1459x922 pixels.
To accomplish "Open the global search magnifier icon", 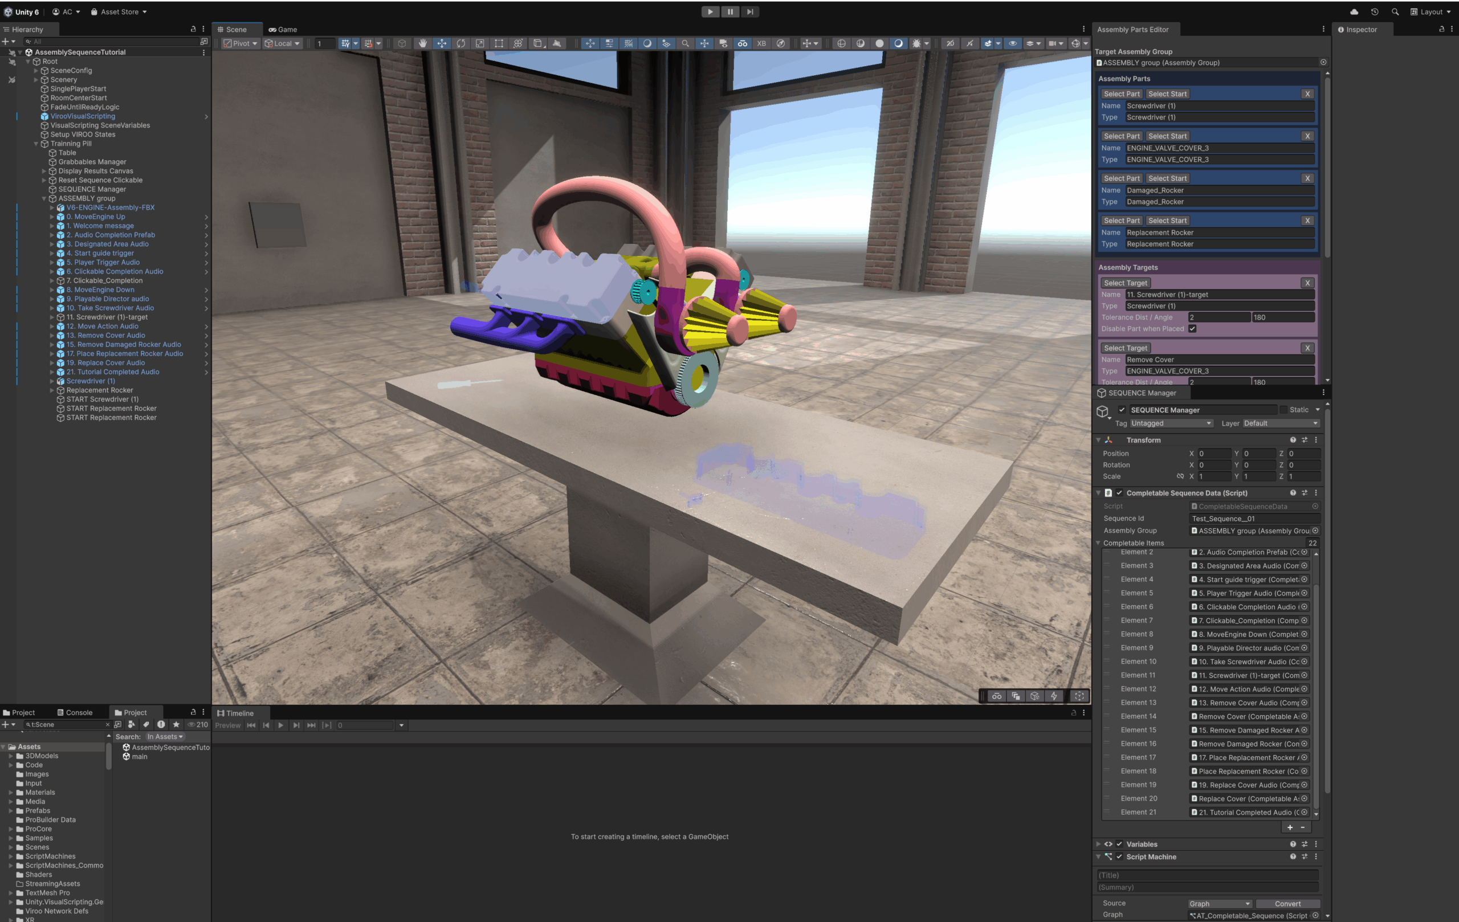I will point(1395,11).
